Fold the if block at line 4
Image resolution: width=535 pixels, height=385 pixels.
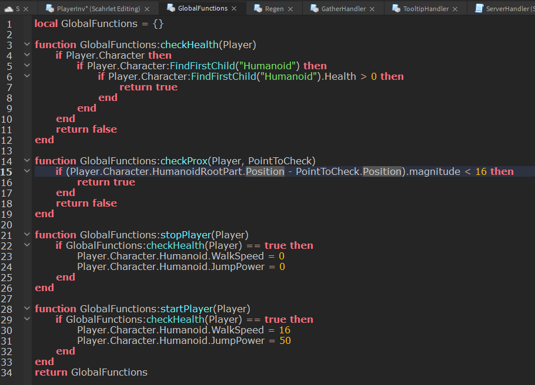27,55
